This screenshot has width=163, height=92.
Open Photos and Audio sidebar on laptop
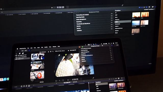(20, 54)
